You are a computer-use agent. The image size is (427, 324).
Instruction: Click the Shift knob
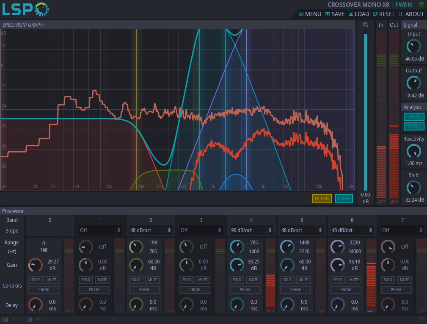pos(413,188)
